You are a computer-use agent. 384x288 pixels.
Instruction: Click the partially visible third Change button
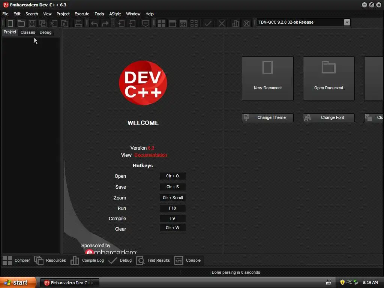(374, 117)
